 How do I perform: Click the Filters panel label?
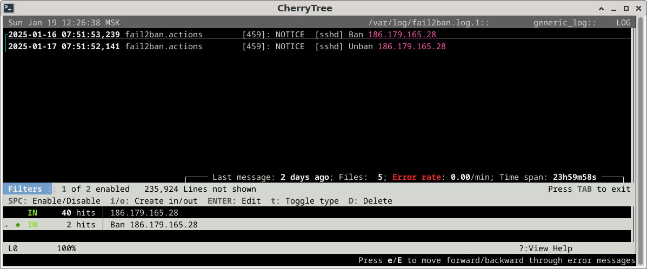pyautogui.click(x=25, y=189)
